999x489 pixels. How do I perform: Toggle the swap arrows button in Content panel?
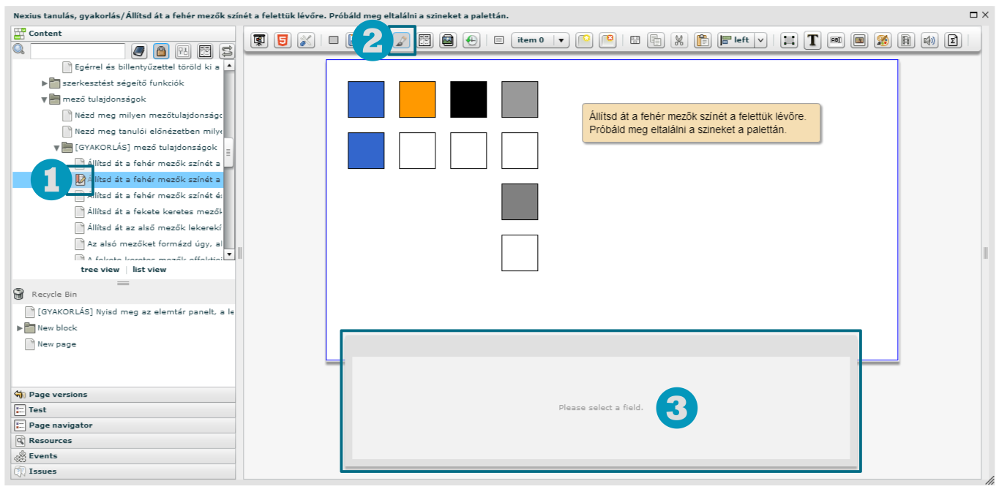click(x=227, y=51)
